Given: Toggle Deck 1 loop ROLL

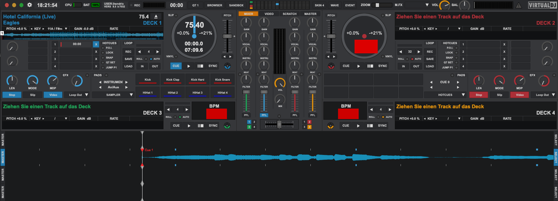Looking at the screenshot, I should 146,59.
